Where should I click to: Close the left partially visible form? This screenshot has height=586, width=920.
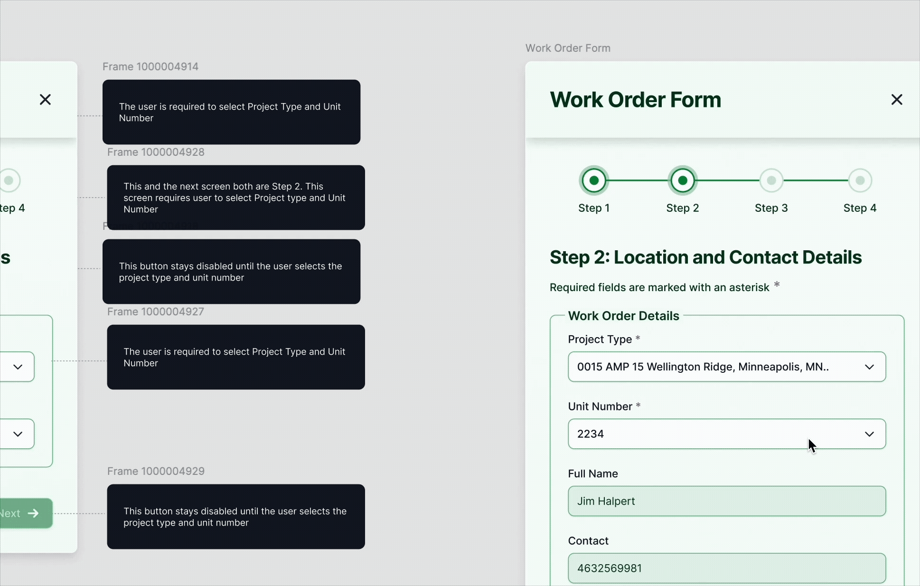(x=45, y=100)
